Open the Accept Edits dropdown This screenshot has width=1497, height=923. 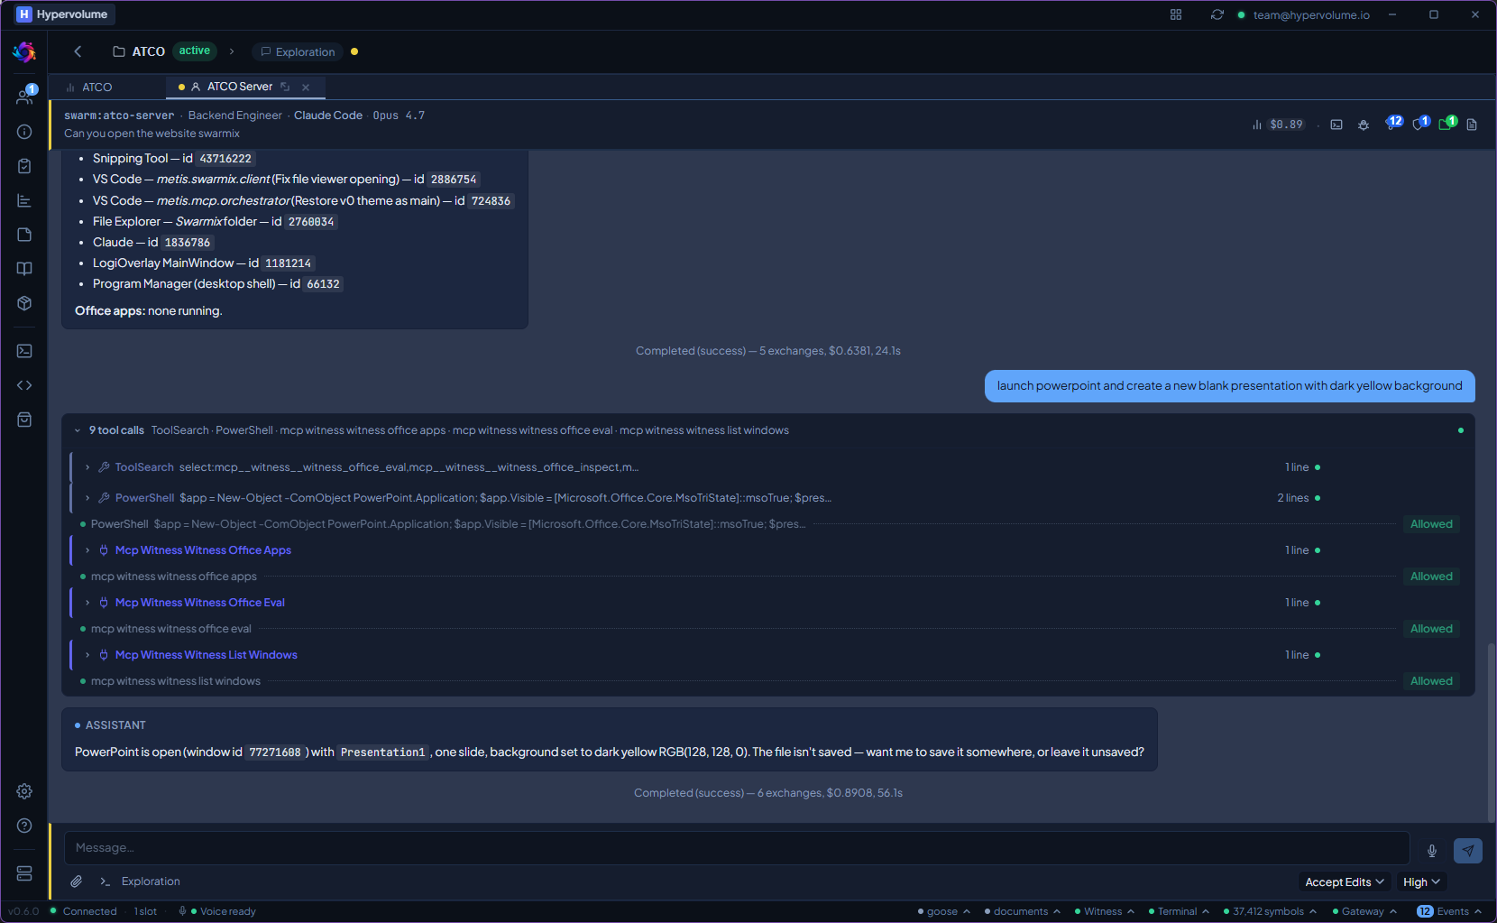[1345, 881]
